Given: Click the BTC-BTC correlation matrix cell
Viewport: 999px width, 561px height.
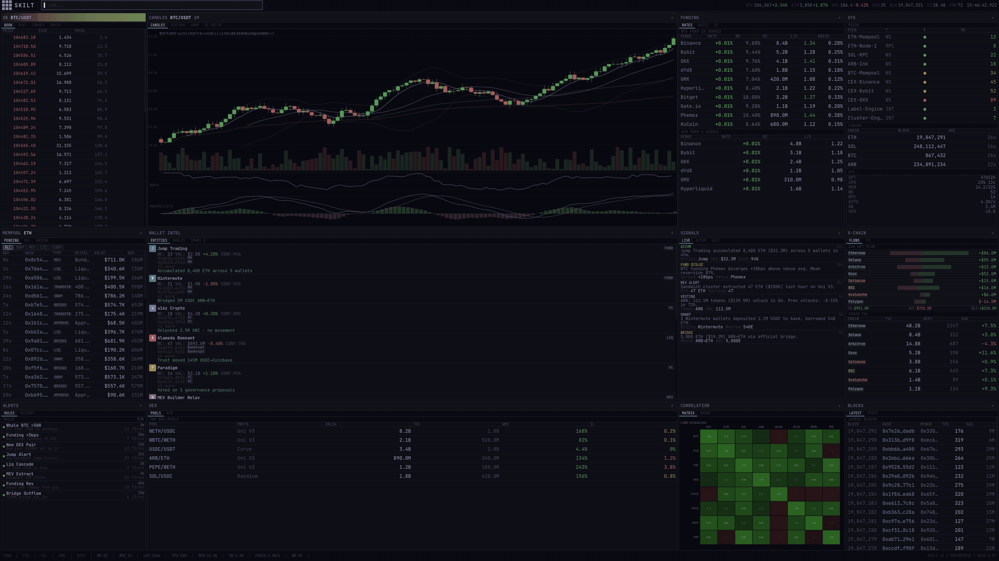Looking at the screenshot, I should [x=709, y=437].
